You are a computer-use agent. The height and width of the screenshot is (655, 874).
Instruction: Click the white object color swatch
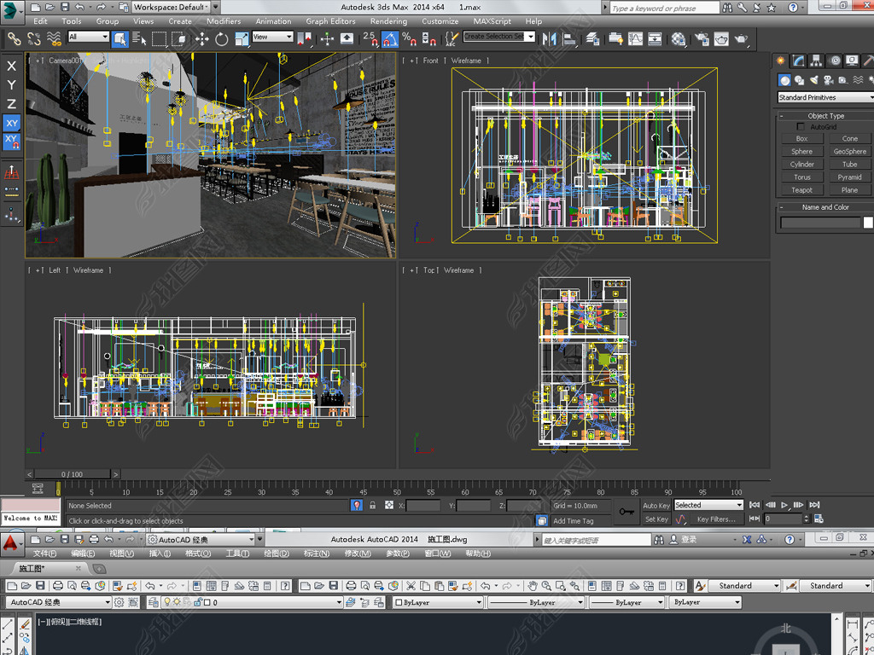[868, 223]
